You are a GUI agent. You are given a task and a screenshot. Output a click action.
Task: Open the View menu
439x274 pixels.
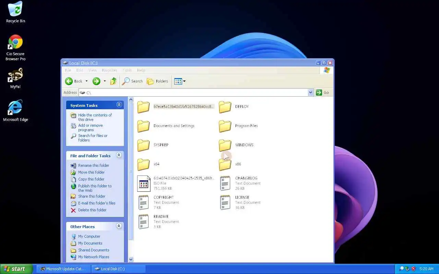click(93, 70)
